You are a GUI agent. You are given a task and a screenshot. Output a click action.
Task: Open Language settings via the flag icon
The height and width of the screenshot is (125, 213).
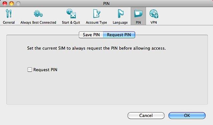pos(120,14)
